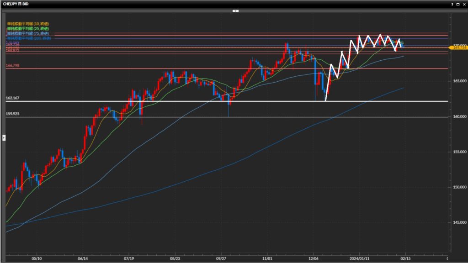The image size is (468, 263).
Task: Click the help question mark icon
Action: tap(452, 4)
